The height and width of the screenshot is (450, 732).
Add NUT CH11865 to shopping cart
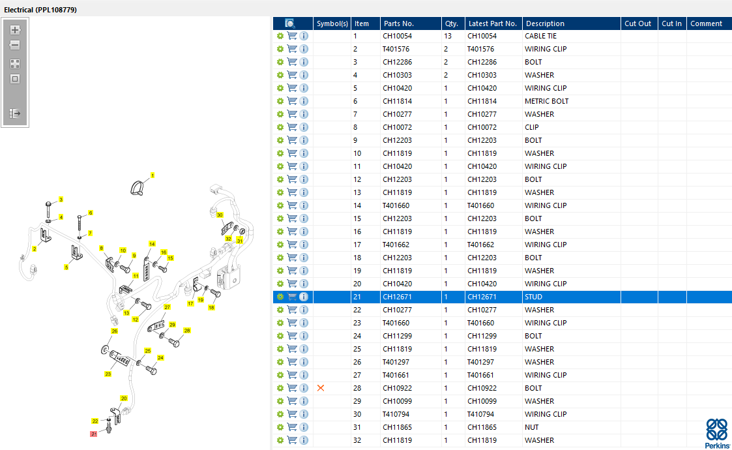click(292, 427)
